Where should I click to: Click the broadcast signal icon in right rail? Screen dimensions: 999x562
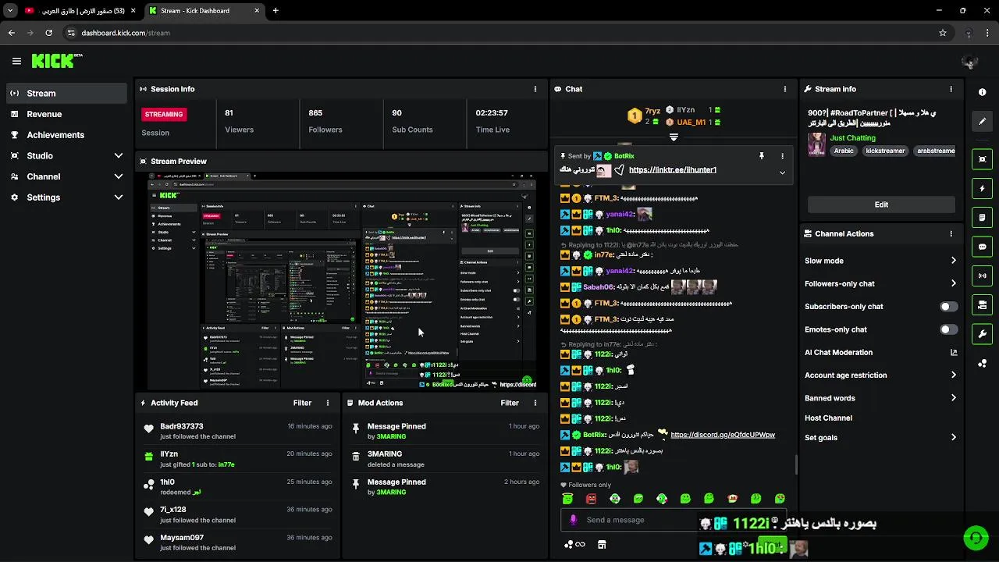coord(982,276)
